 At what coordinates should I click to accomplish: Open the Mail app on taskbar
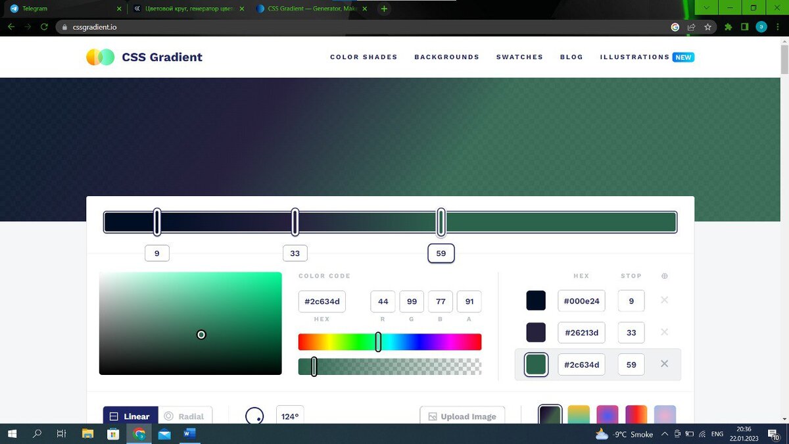(x=164, y=434)
